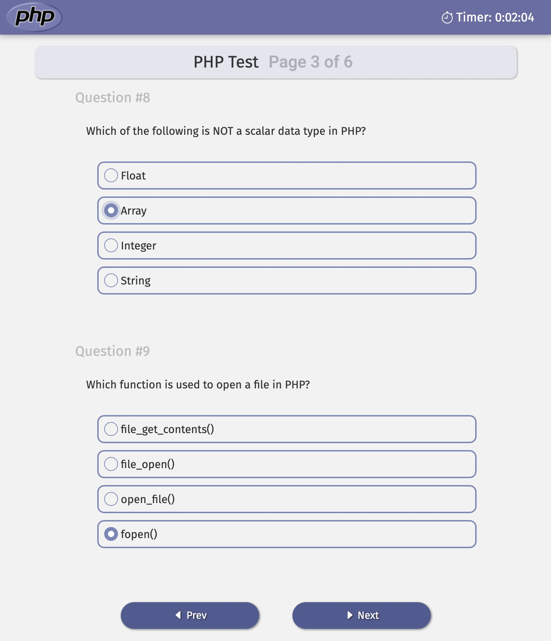Select the fopen() radio button
Image resolution: width=551 pixels, height=641 pixels.
tap(111, 534)
